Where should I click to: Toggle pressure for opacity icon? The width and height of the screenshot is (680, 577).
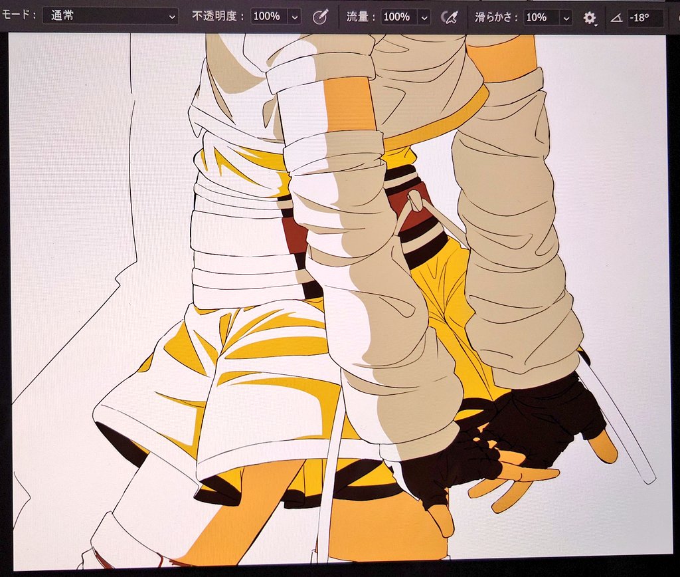point(320,17)
